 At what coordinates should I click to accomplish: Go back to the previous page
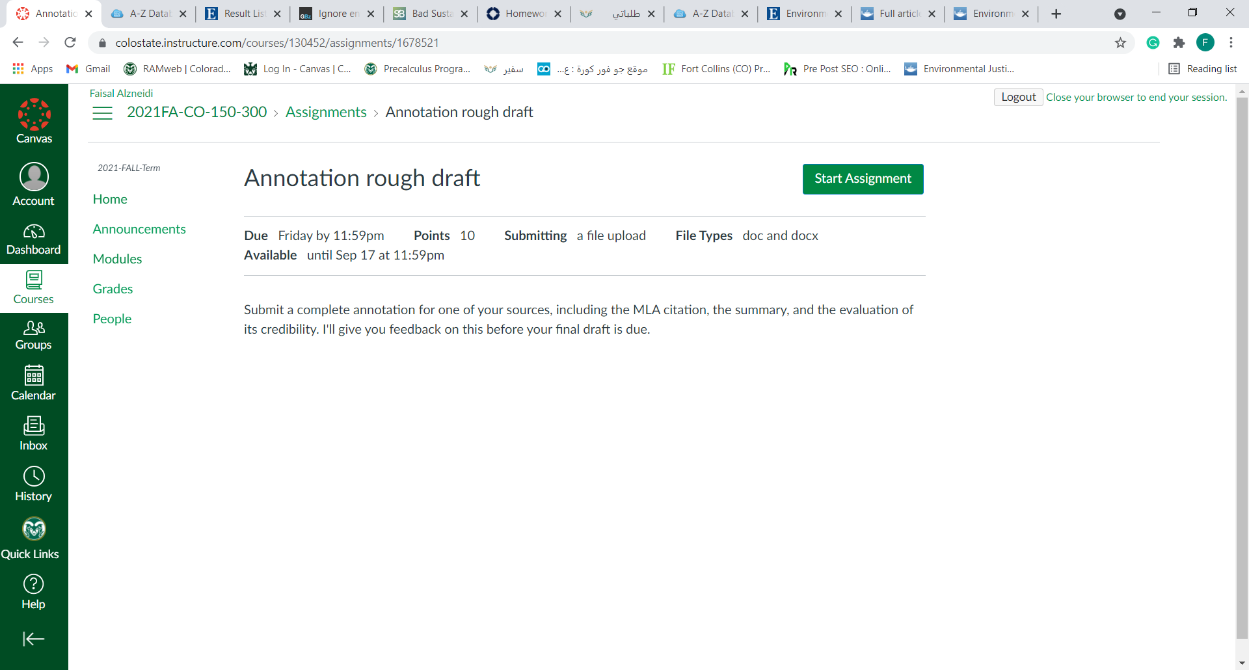(18, 42)
